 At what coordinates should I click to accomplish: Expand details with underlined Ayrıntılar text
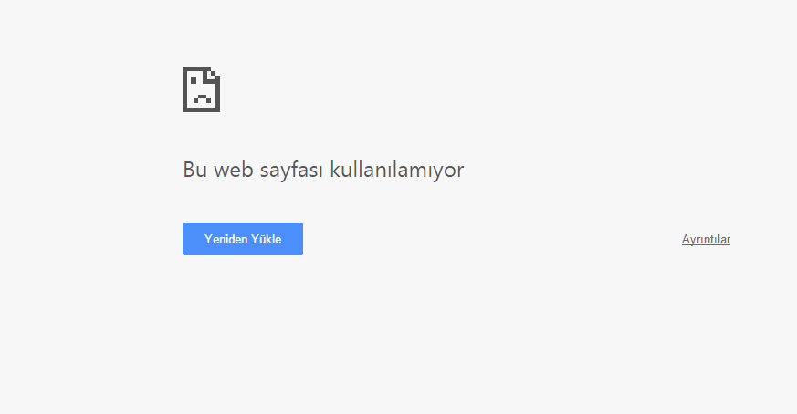click(x=706, y=239)
